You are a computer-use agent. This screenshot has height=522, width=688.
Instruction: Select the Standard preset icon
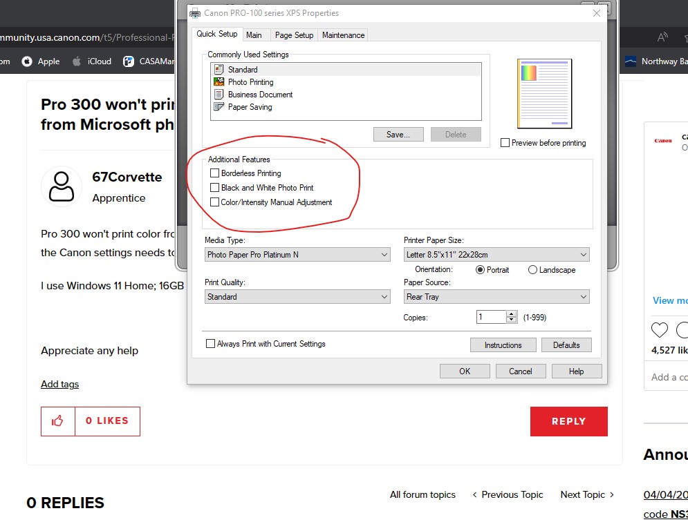click(219, 70)
